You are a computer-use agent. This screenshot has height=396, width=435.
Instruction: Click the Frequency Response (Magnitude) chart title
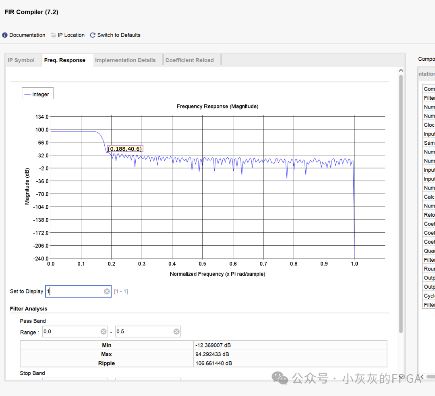(x=217, y=107)
